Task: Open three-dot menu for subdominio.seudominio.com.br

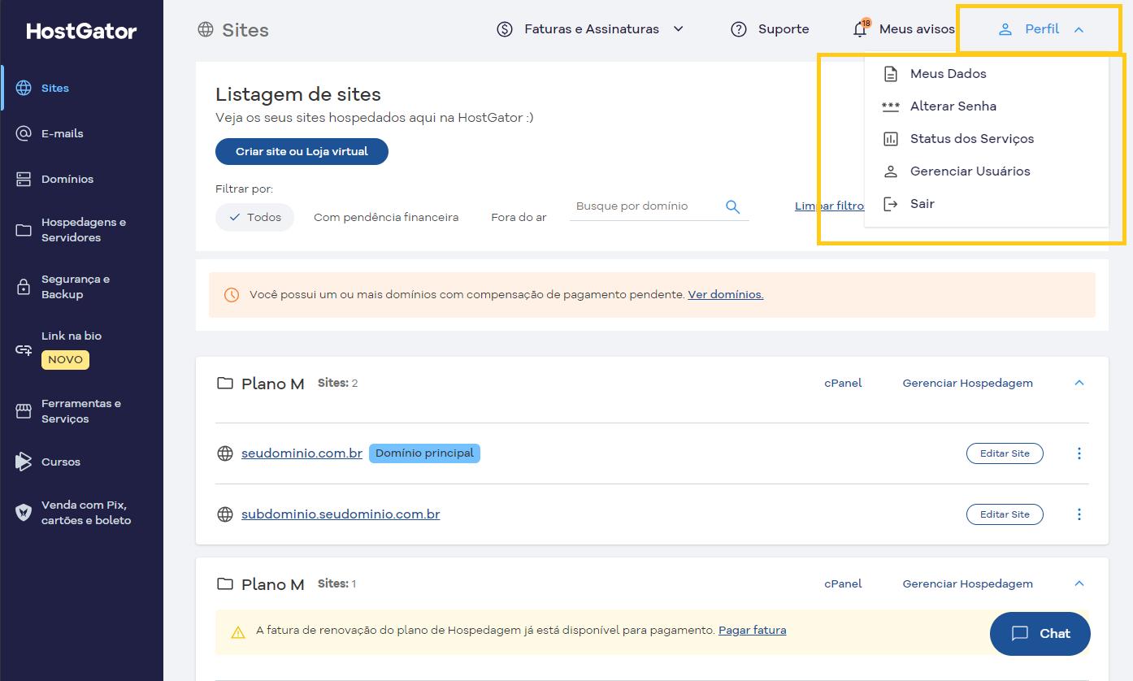Action: point(1079,514)
